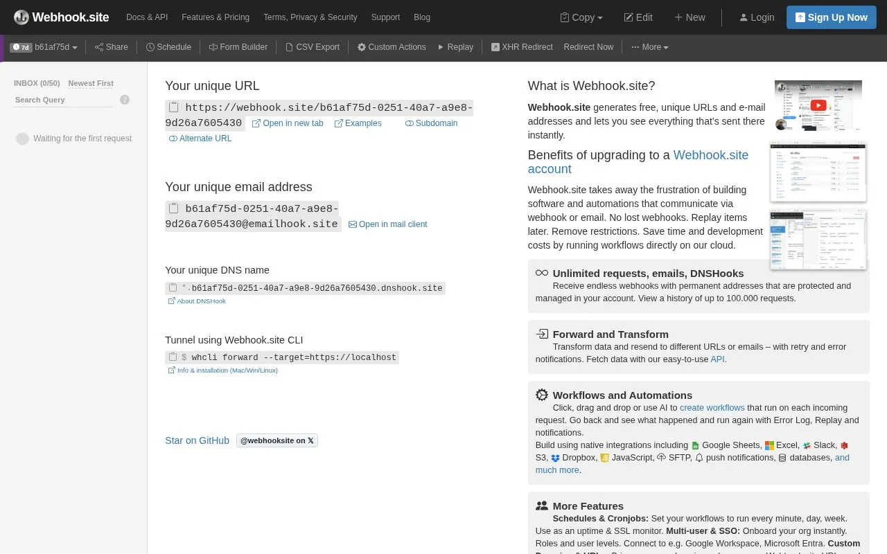Open the Schedule tool
The image size is (887, 554).
[x=168, y=47]
